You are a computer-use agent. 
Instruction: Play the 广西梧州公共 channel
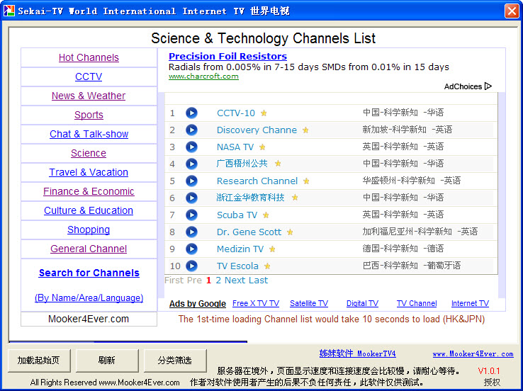coord(191,164)
